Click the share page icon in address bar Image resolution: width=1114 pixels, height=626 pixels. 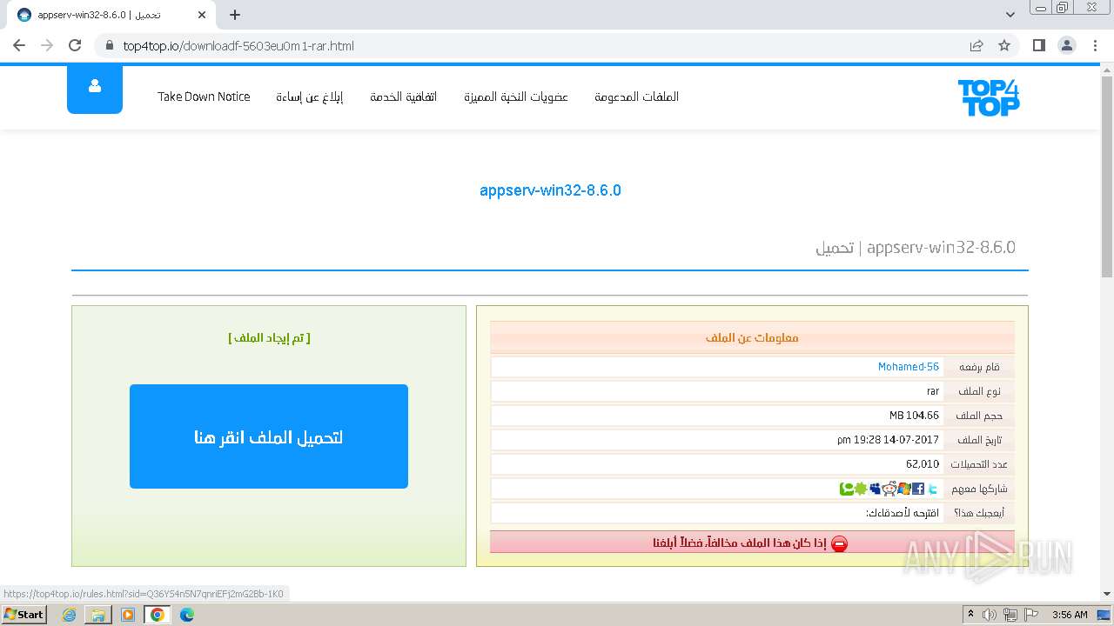(976, 45)
